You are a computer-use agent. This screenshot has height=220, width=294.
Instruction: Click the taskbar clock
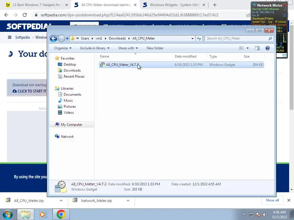click(x=279, y=215)
